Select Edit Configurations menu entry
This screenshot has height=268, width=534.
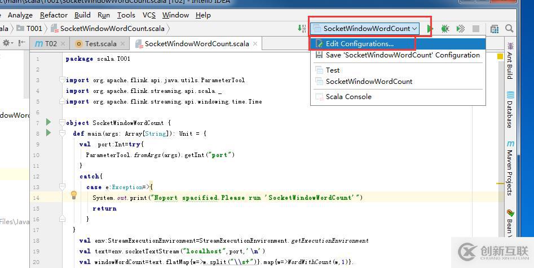point(398,44)
